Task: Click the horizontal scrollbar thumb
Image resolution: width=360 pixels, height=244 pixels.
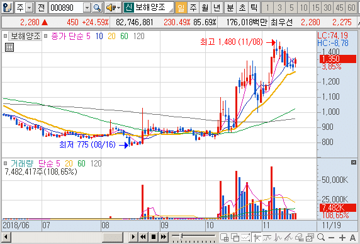Action: tap(113, 237)
